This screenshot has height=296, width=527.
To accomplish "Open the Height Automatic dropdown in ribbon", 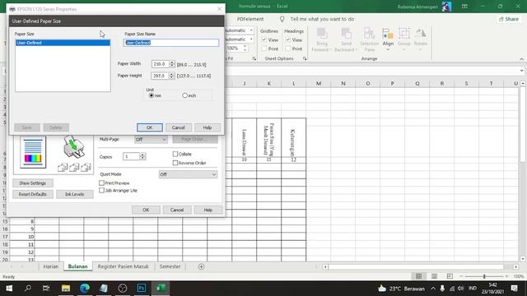I will pyautogui.click(x=251, y=39).
